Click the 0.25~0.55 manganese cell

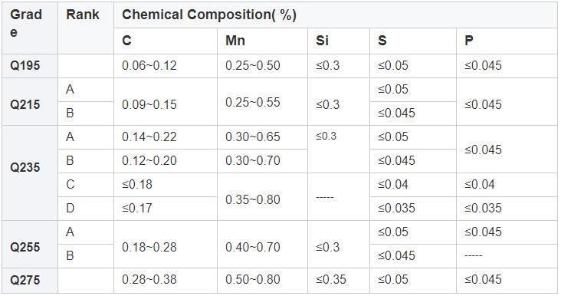262,102
